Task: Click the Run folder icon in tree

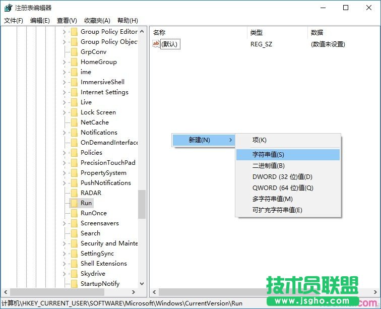Action: [74, 203]
